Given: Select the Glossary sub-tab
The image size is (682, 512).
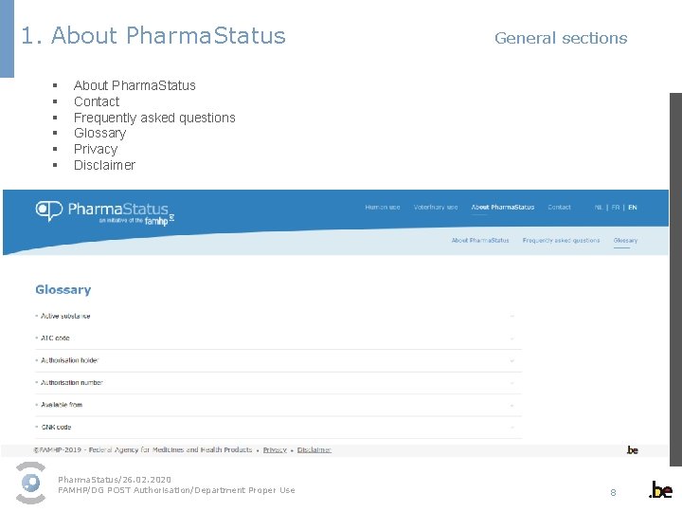Looking at the screenshot, I should [x=625, y=241].
